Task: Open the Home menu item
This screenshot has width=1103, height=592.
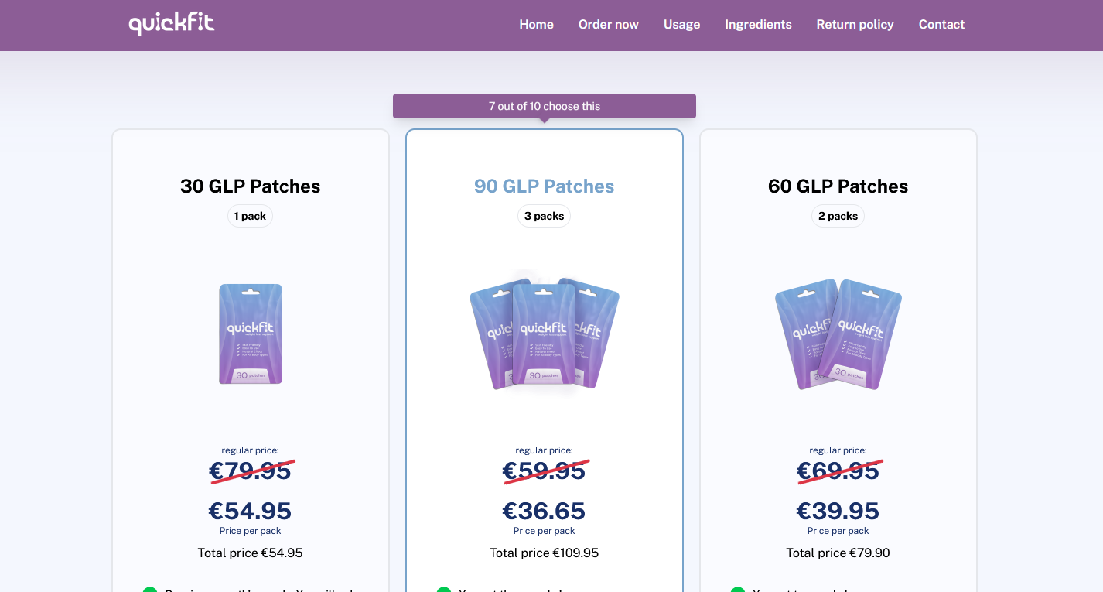Action: [536, 25]
